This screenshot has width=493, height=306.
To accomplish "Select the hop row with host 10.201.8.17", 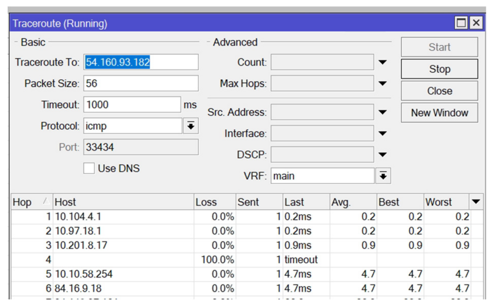I will pos(247,245).
